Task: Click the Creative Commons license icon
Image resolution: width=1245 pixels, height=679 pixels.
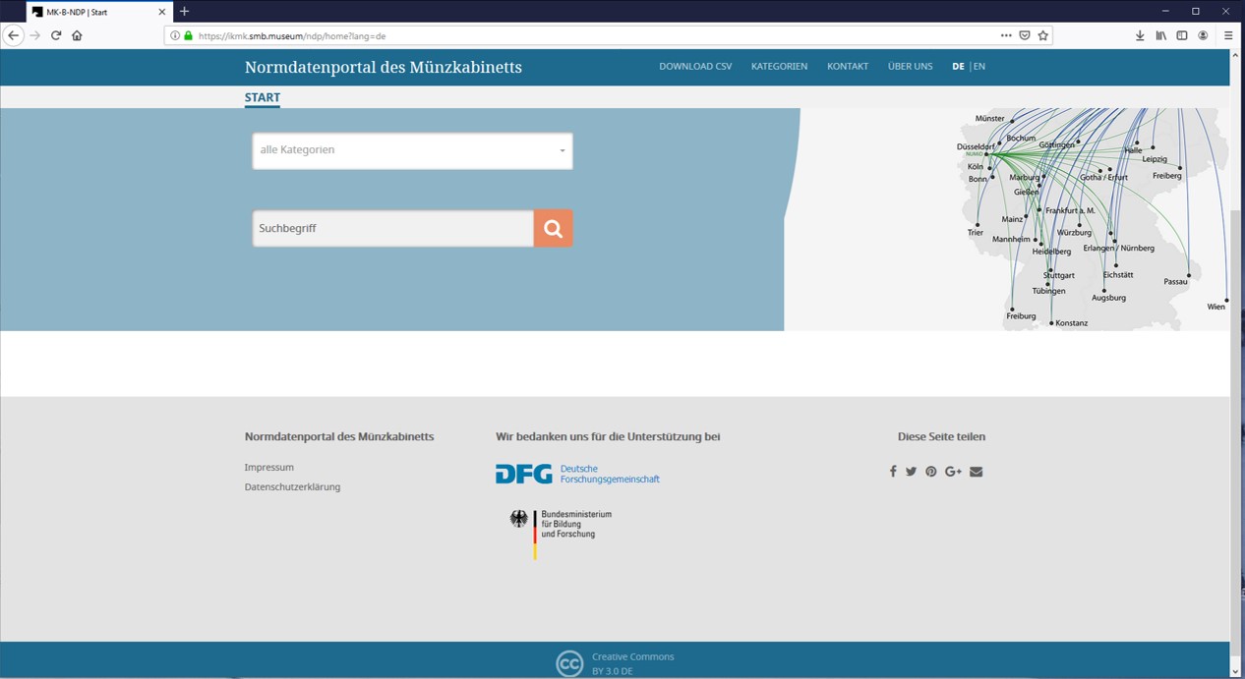Action: [569, 664]
